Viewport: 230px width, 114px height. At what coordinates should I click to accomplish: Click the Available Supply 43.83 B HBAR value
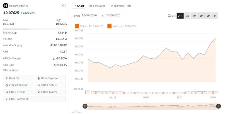[59, 45]
